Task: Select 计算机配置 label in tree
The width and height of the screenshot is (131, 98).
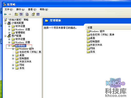Action: click(x=18, y=23)
